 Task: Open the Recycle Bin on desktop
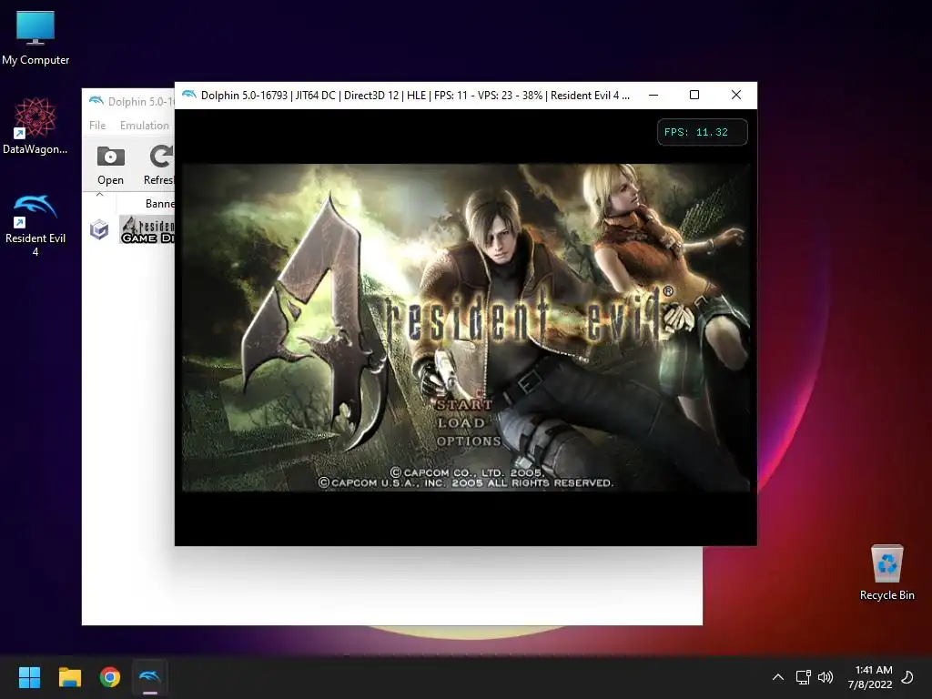click(x=886, y=572)
